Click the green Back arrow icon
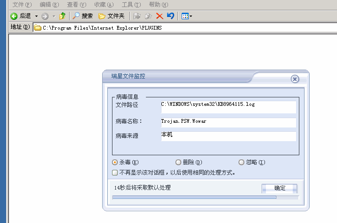Image resolution: width=337 pixels, height=223 pixels. click(14, 16)
